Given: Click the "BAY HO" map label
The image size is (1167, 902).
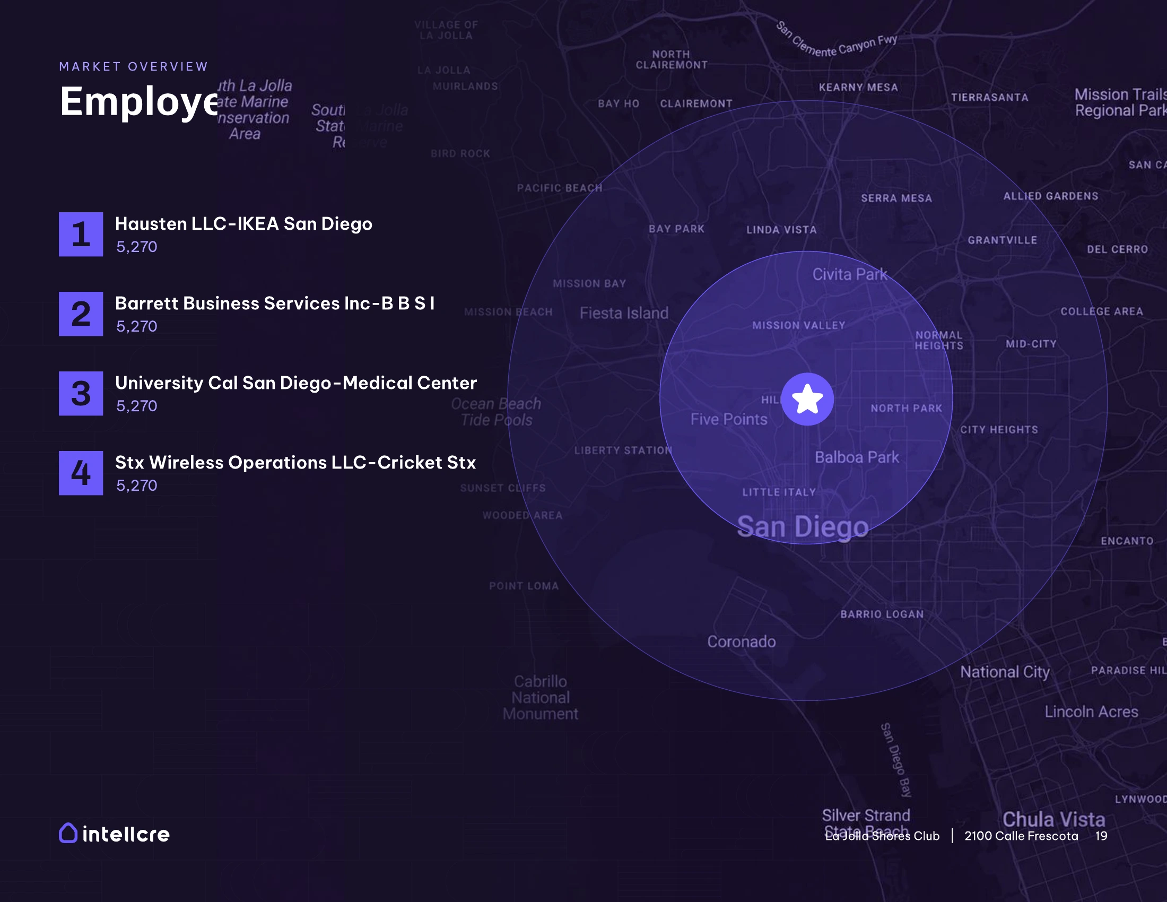Looking at the screenshot, I should click(619, 103).
